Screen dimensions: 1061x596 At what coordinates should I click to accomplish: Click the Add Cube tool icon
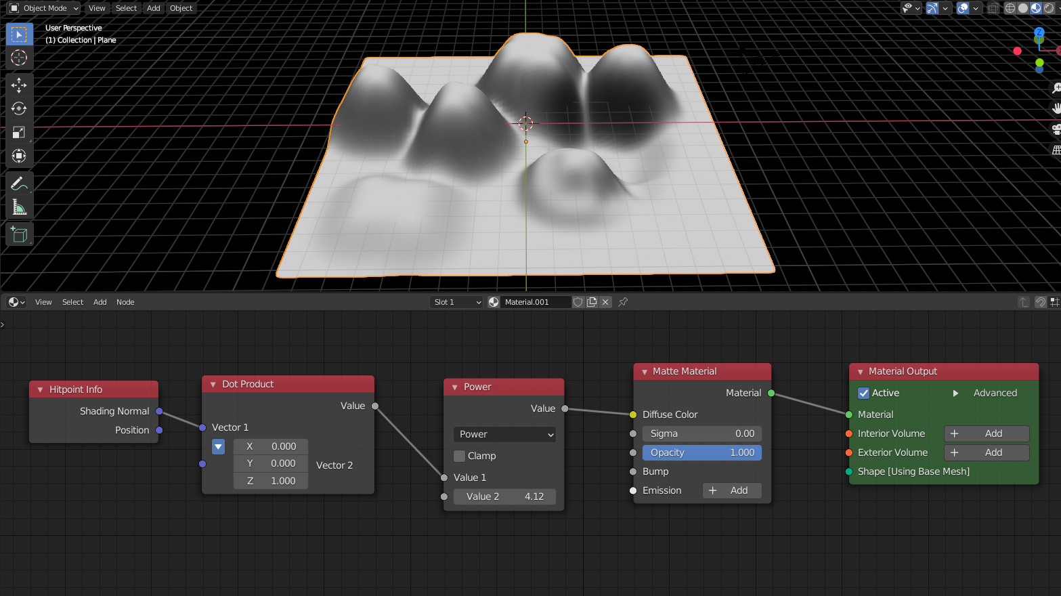[19, 234]
